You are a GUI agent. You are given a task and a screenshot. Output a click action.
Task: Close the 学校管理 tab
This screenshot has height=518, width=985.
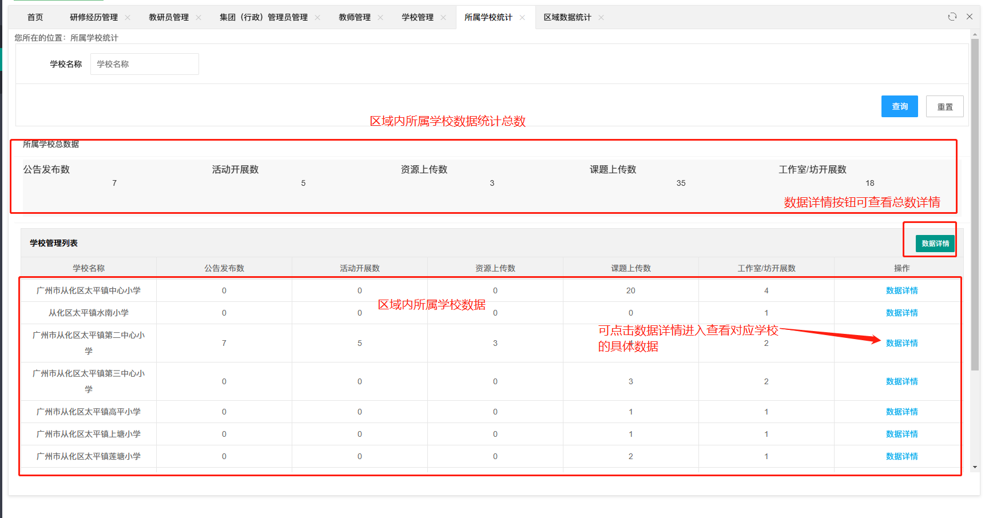coord(443,18)
